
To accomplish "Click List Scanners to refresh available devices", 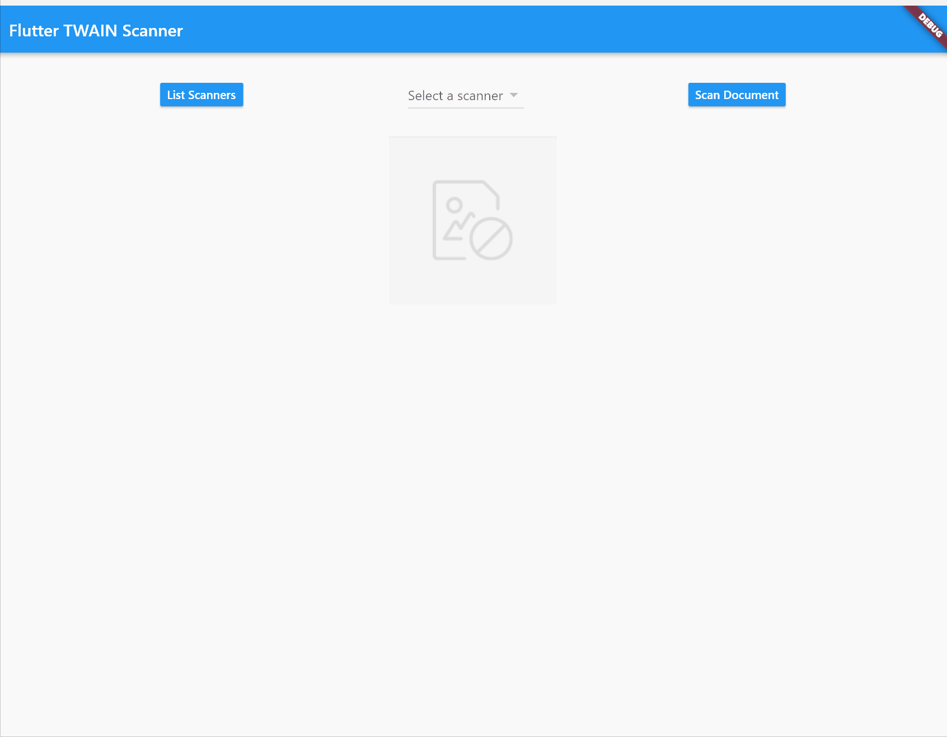I will (201, 95).
